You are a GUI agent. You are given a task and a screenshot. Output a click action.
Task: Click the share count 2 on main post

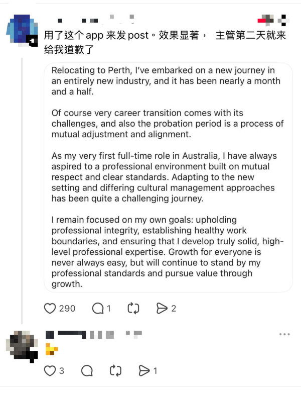(174, 308)
